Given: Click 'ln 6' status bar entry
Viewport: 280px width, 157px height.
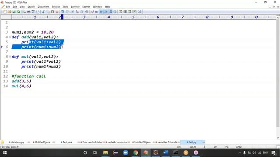Looking at the screenshot, I should [178, 147].
